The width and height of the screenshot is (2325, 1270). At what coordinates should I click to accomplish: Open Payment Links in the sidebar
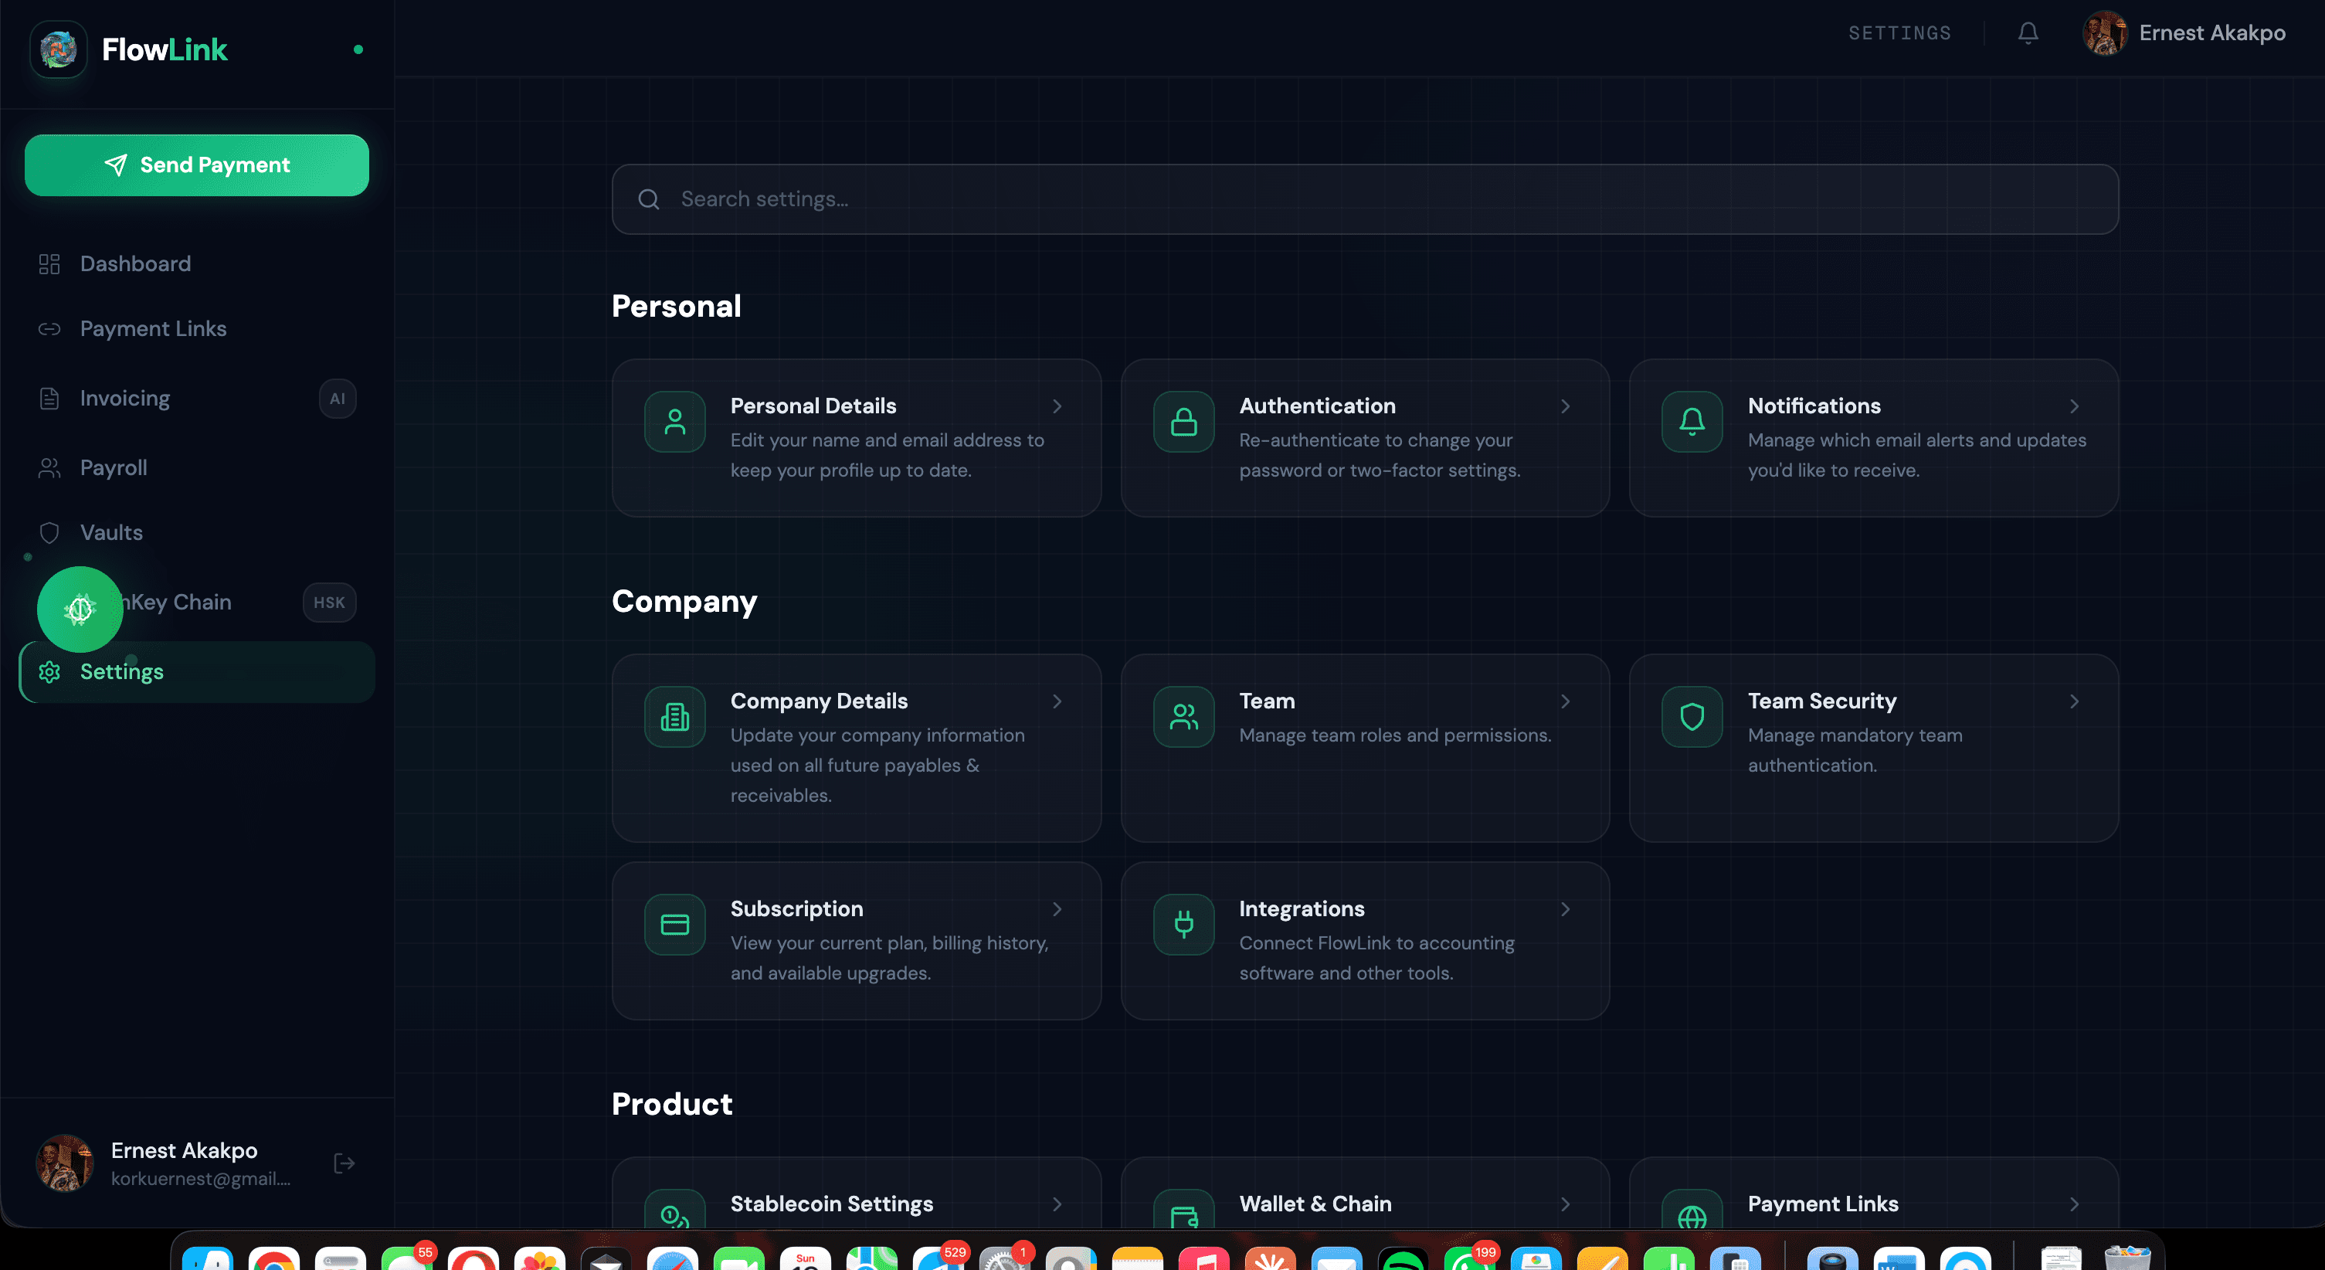coord(197,328)
